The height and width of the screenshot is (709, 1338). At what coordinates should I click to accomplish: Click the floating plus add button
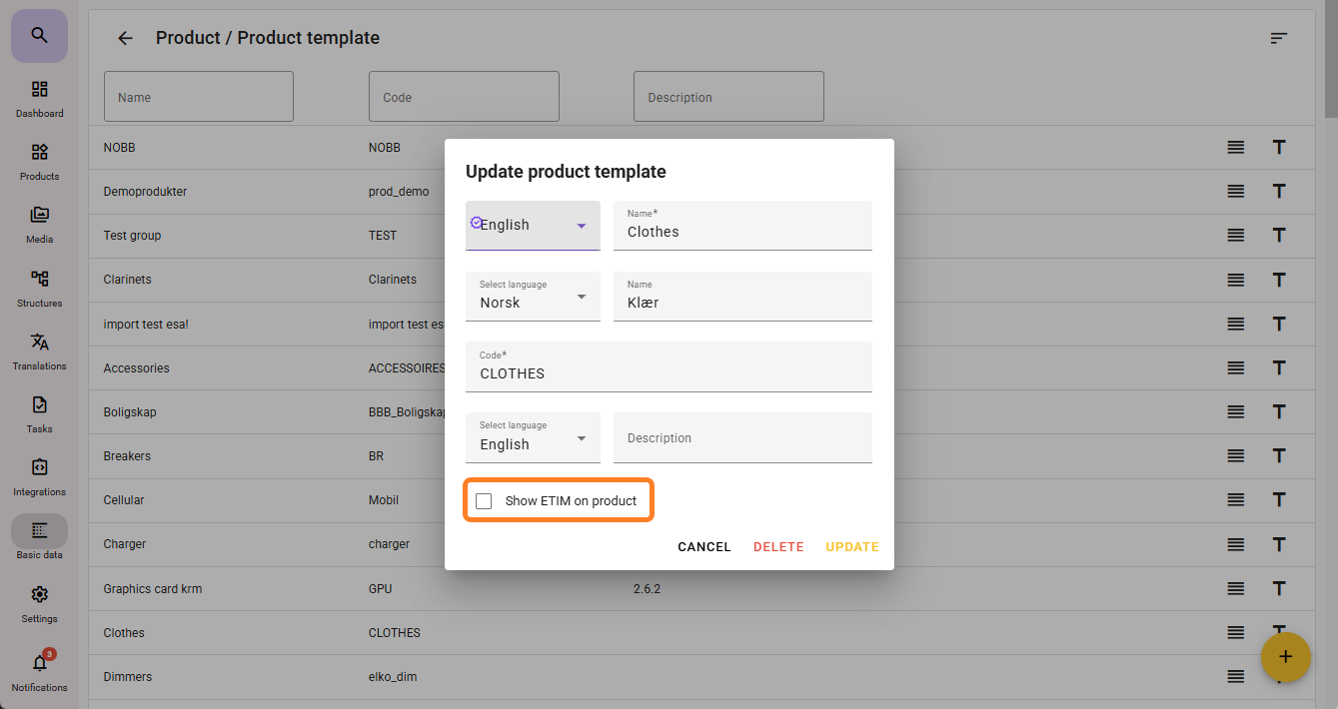click(1285, 657)
